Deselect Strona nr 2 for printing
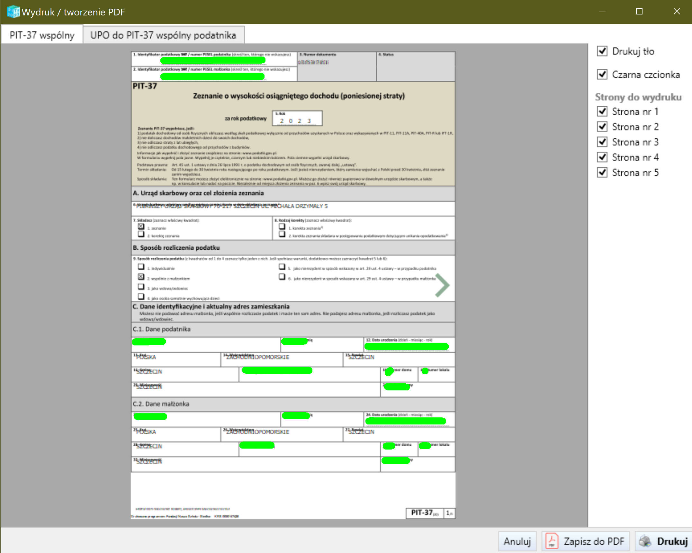This screenshot has width=692, height=553. tap(602, 127)
